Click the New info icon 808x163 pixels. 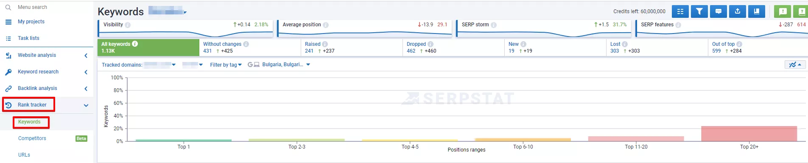523,44
